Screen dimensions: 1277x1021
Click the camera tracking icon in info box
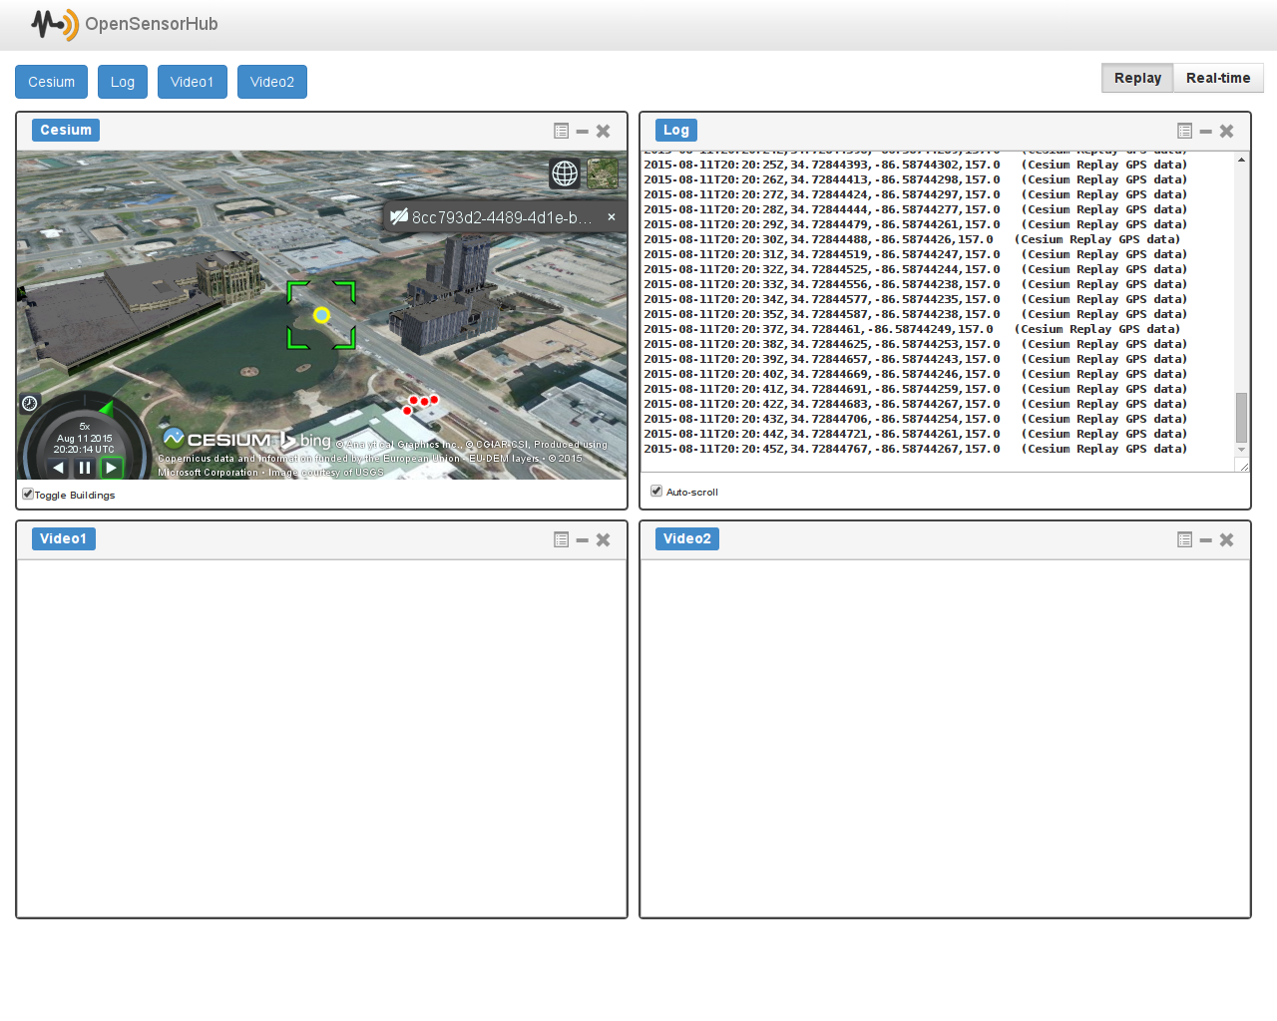[x=399, y=217]
